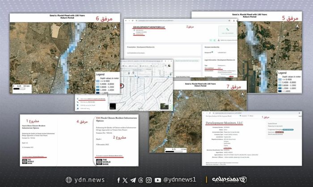
Task: Click the Yemen news logo in footer
Action: [x=227, y=179]
